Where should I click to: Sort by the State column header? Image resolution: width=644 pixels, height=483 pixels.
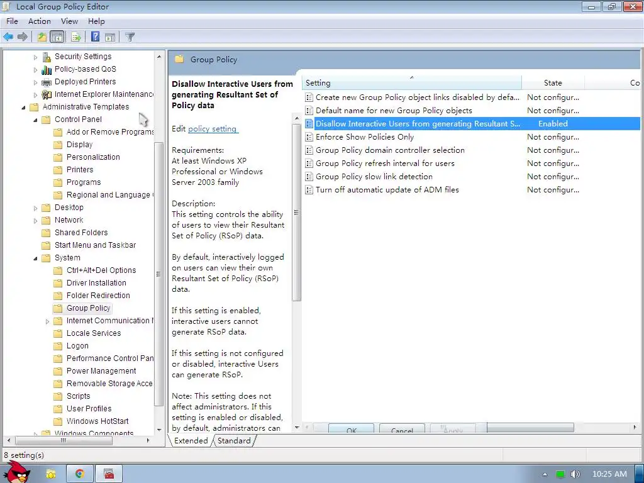pos(553,82)
